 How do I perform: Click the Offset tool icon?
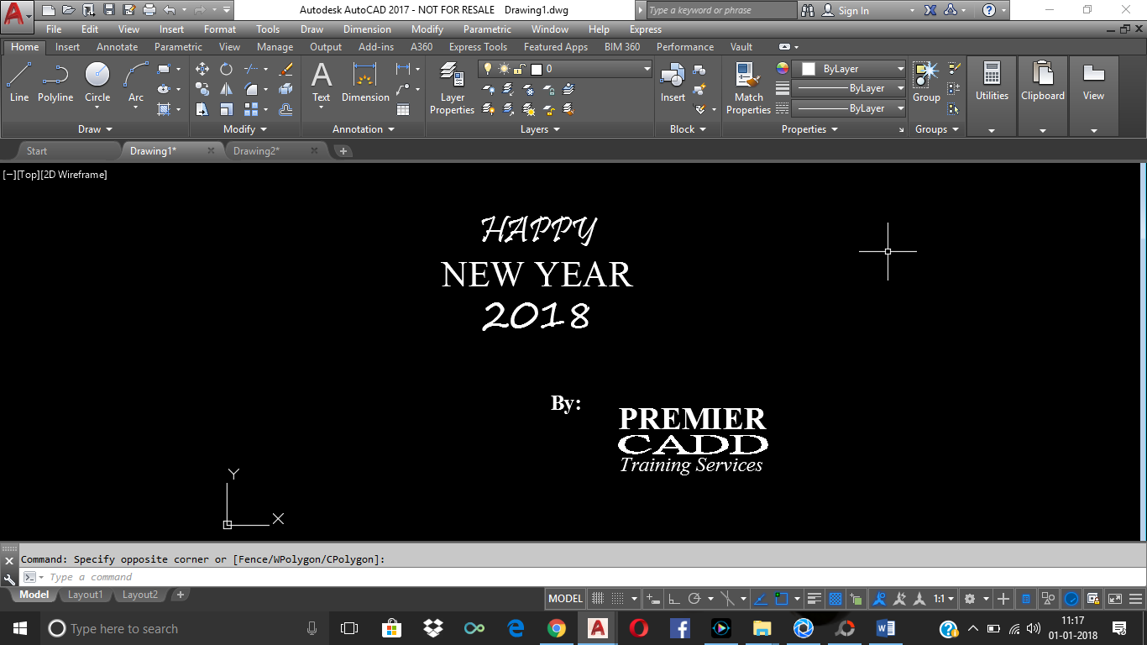(x=285, y=109)
